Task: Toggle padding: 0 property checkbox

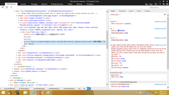Action: 112,65
